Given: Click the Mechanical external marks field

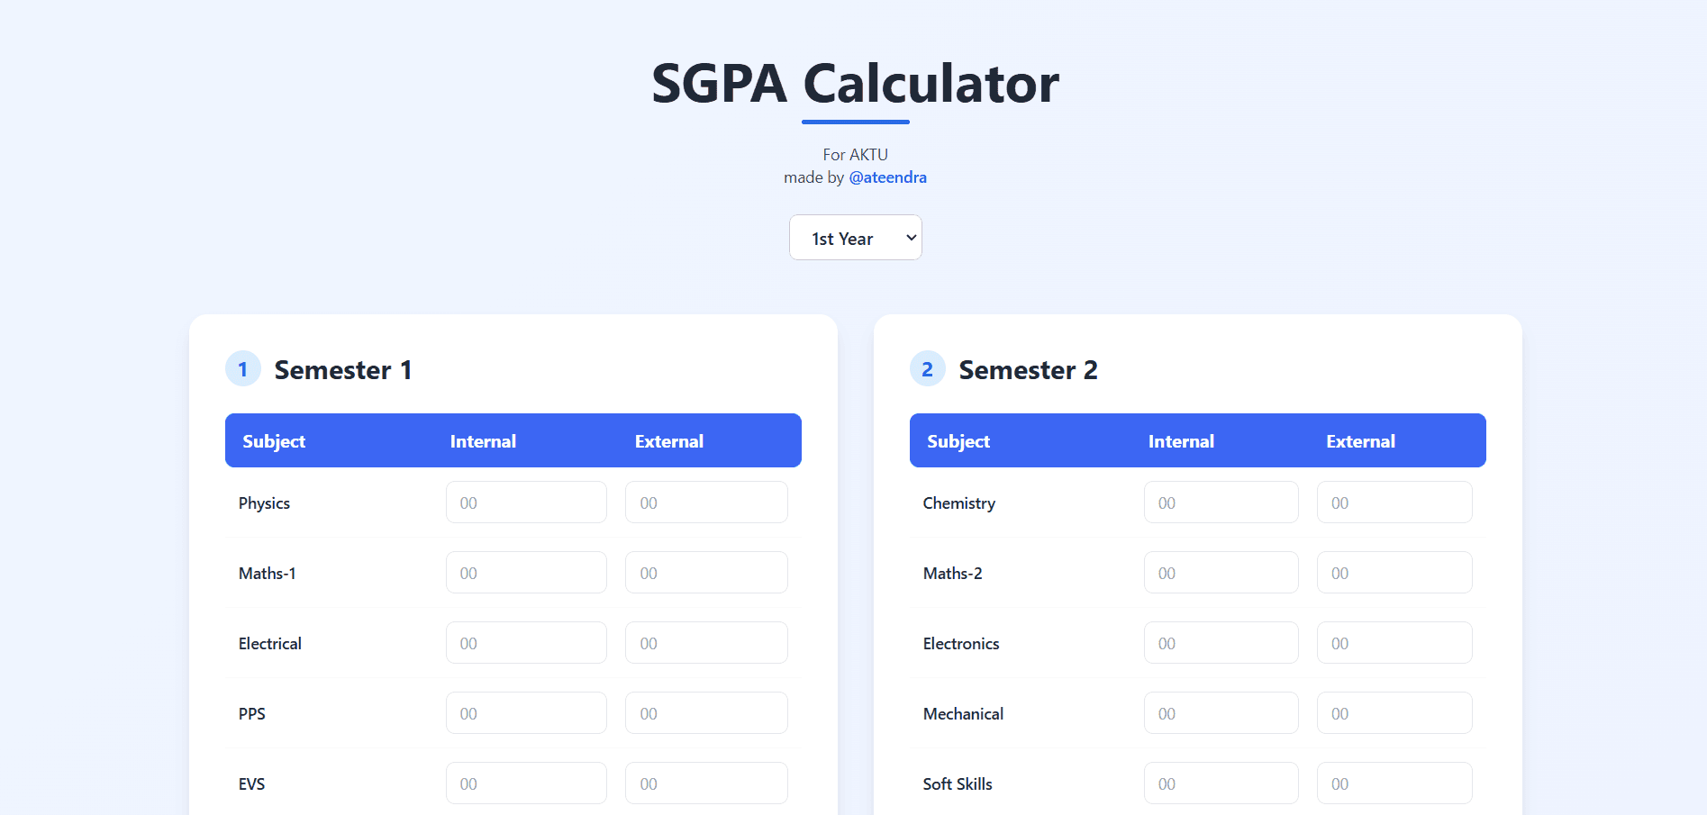Looking at the screenshot, I should (x=1394, y=712).
